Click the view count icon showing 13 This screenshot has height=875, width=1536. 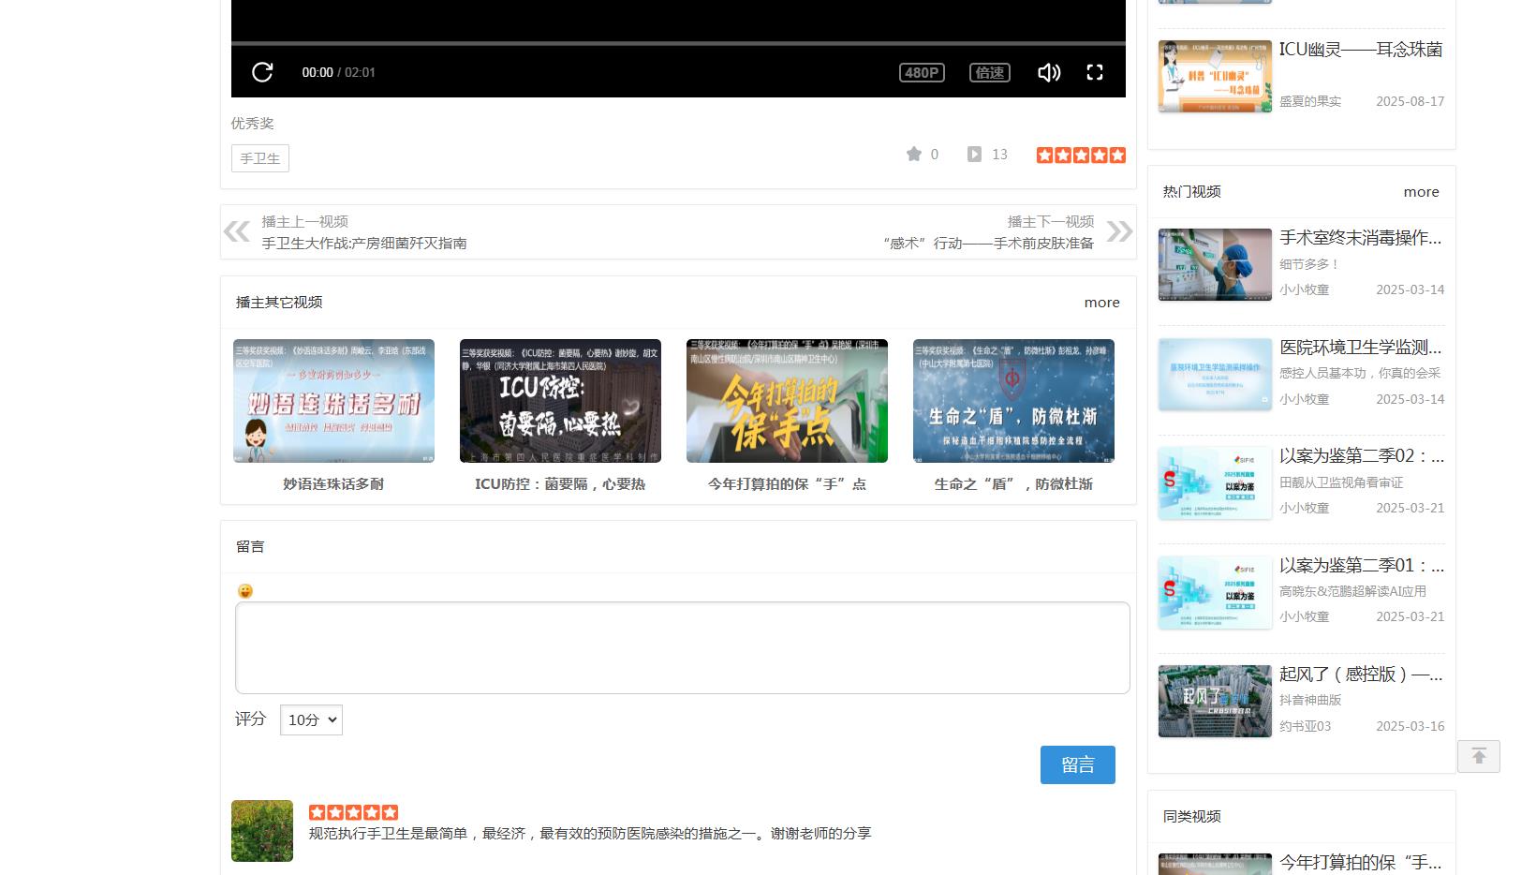coord(976,154)
